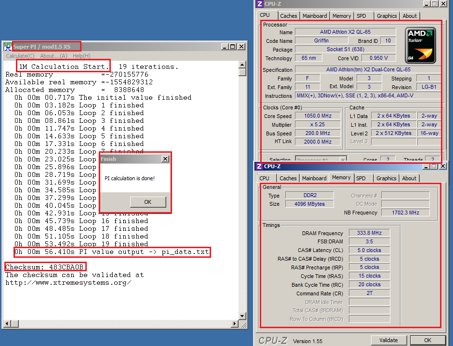
Task: Close the Finish dialog with its X button
Action: pyautogui.click(x=165, y=159)
